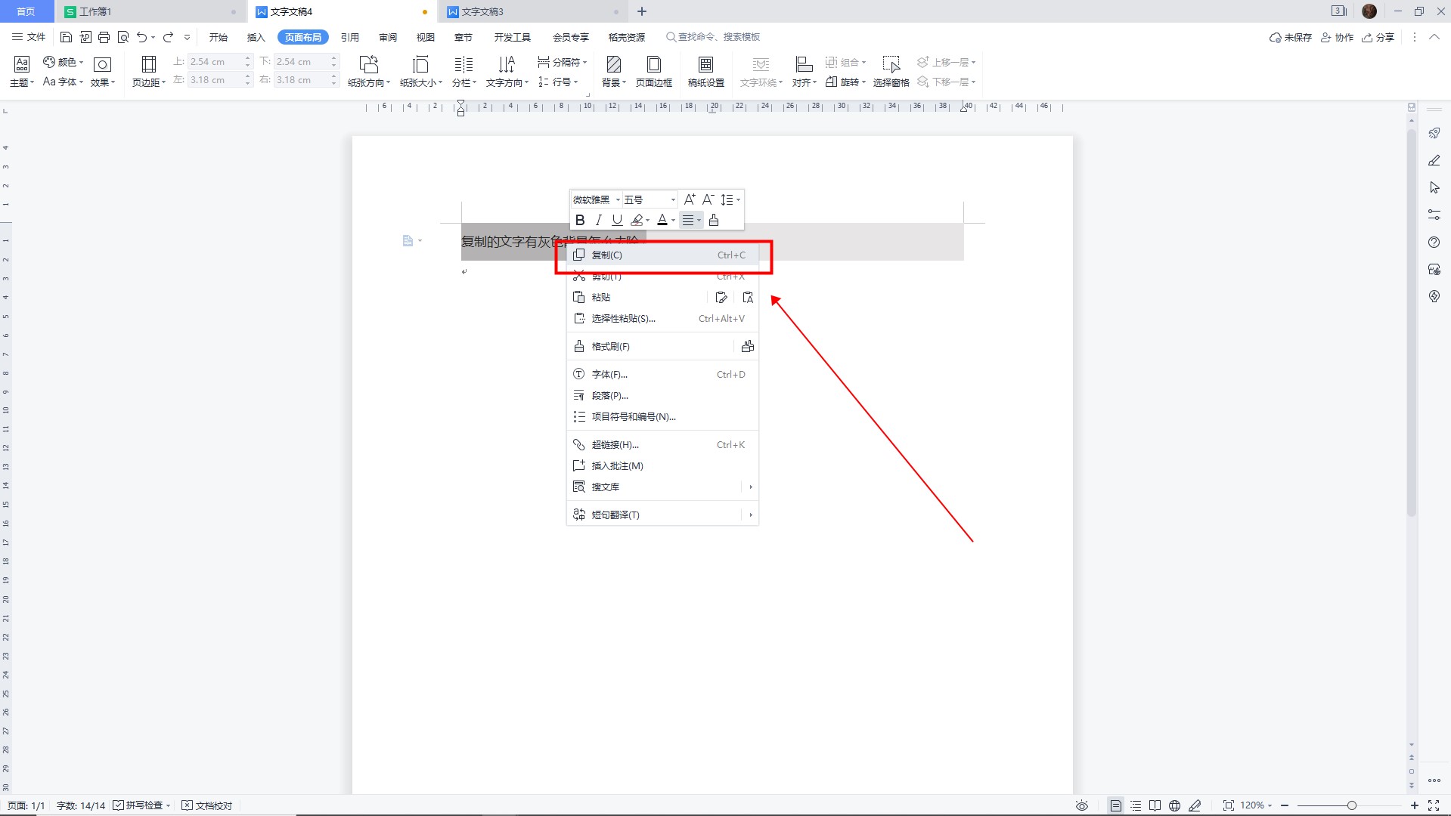Click the paste-keep-format icon in the context menu
The width and height of the screenshot is (1451, 816).
point(721,298)
